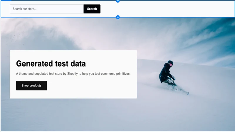Viewport: 235px width, 132px height.
Task: Select the theme description text about Shopify
Action: point(73,74)
